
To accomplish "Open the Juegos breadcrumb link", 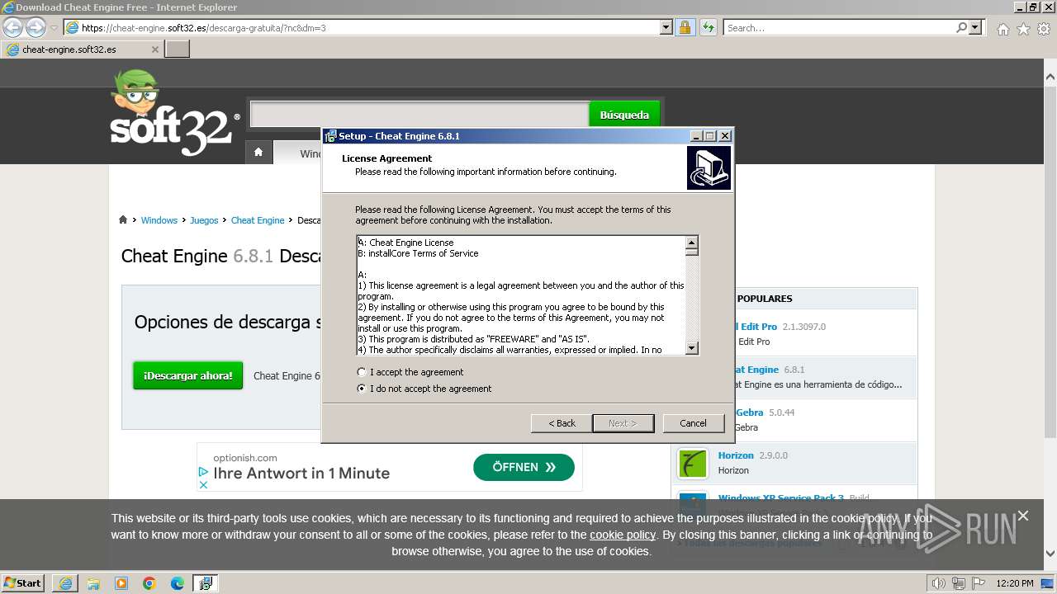I will pos(204,220).
